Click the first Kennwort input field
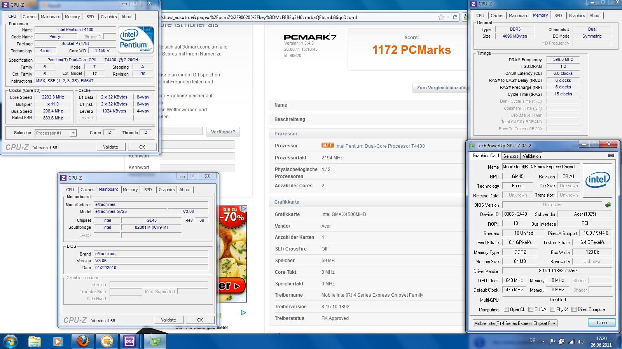622x349 pixels. coord(197,156)
